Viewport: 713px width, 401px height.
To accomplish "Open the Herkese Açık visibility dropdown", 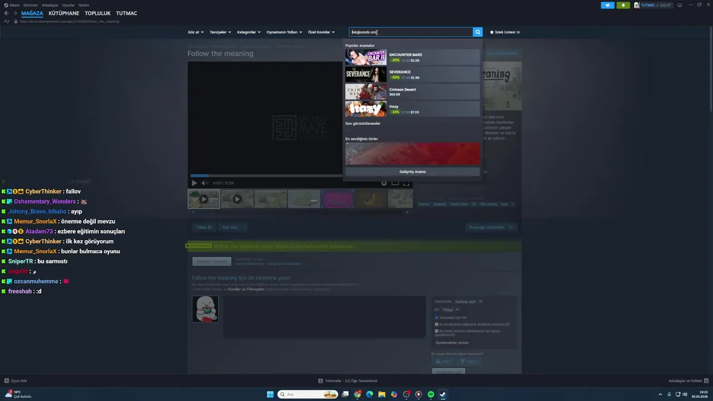I will [x=468, y=301].
